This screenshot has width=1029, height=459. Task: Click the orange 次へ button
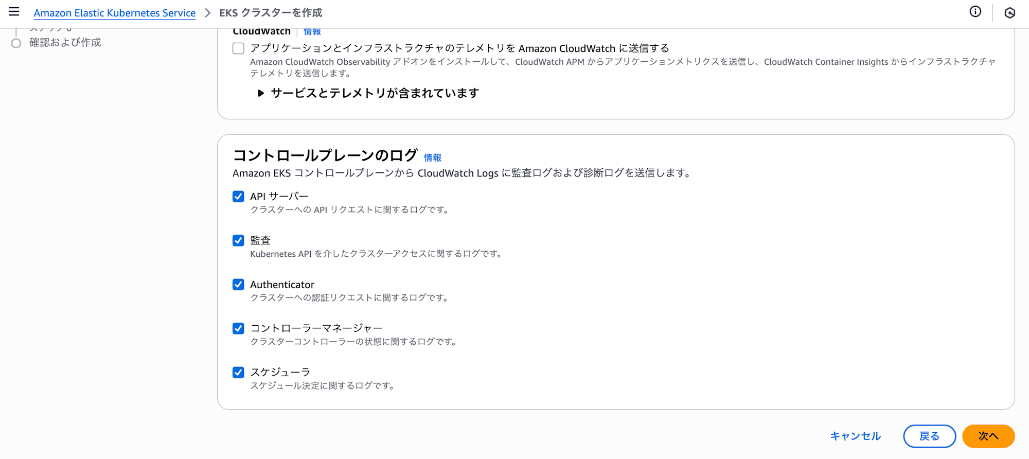click(988, 436)
